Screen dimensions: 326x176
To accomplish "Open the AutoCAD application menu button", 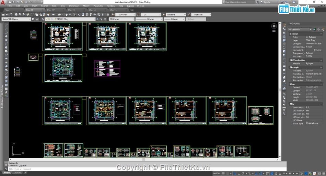I will coord(3,3).
